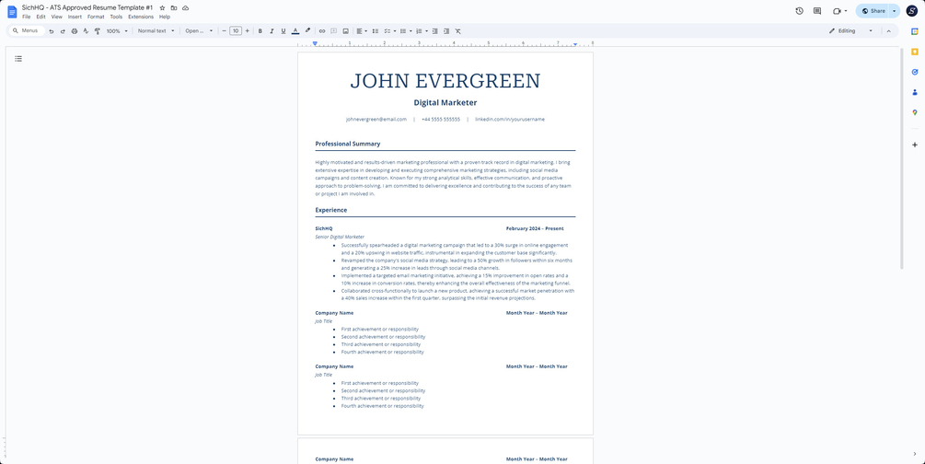This screenshot has width=925, height=464.
Task: Open the Google Docs home icon
Action: tap(12, 11)
